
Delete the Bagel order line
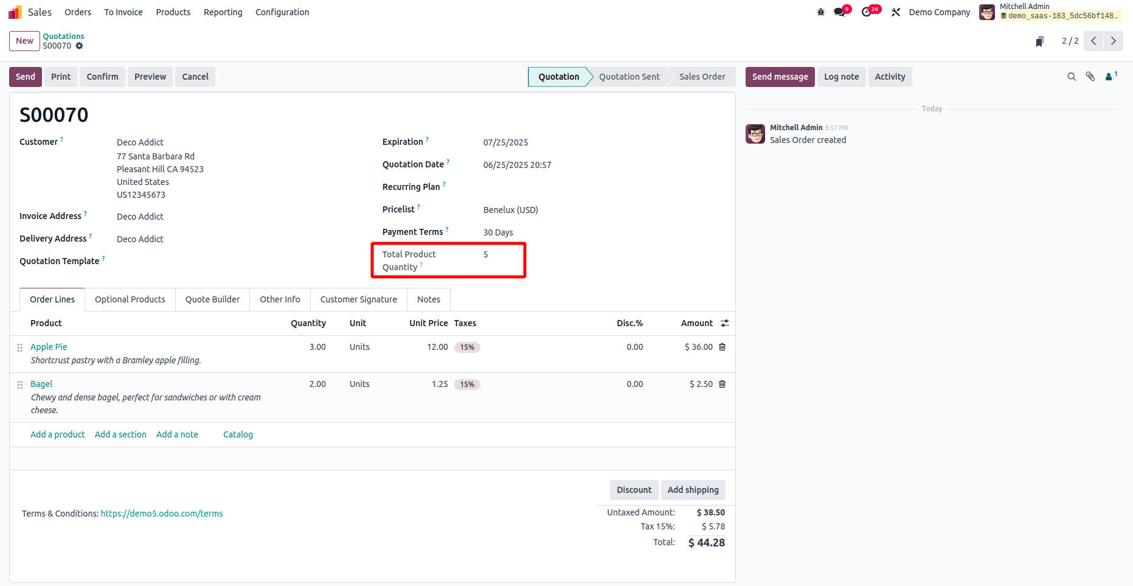pos(722,384)
